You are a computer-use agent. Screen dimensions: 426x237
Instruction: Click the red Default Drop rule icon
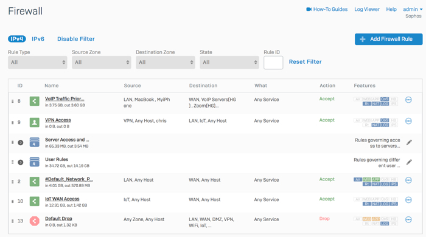tap(35, 221)
